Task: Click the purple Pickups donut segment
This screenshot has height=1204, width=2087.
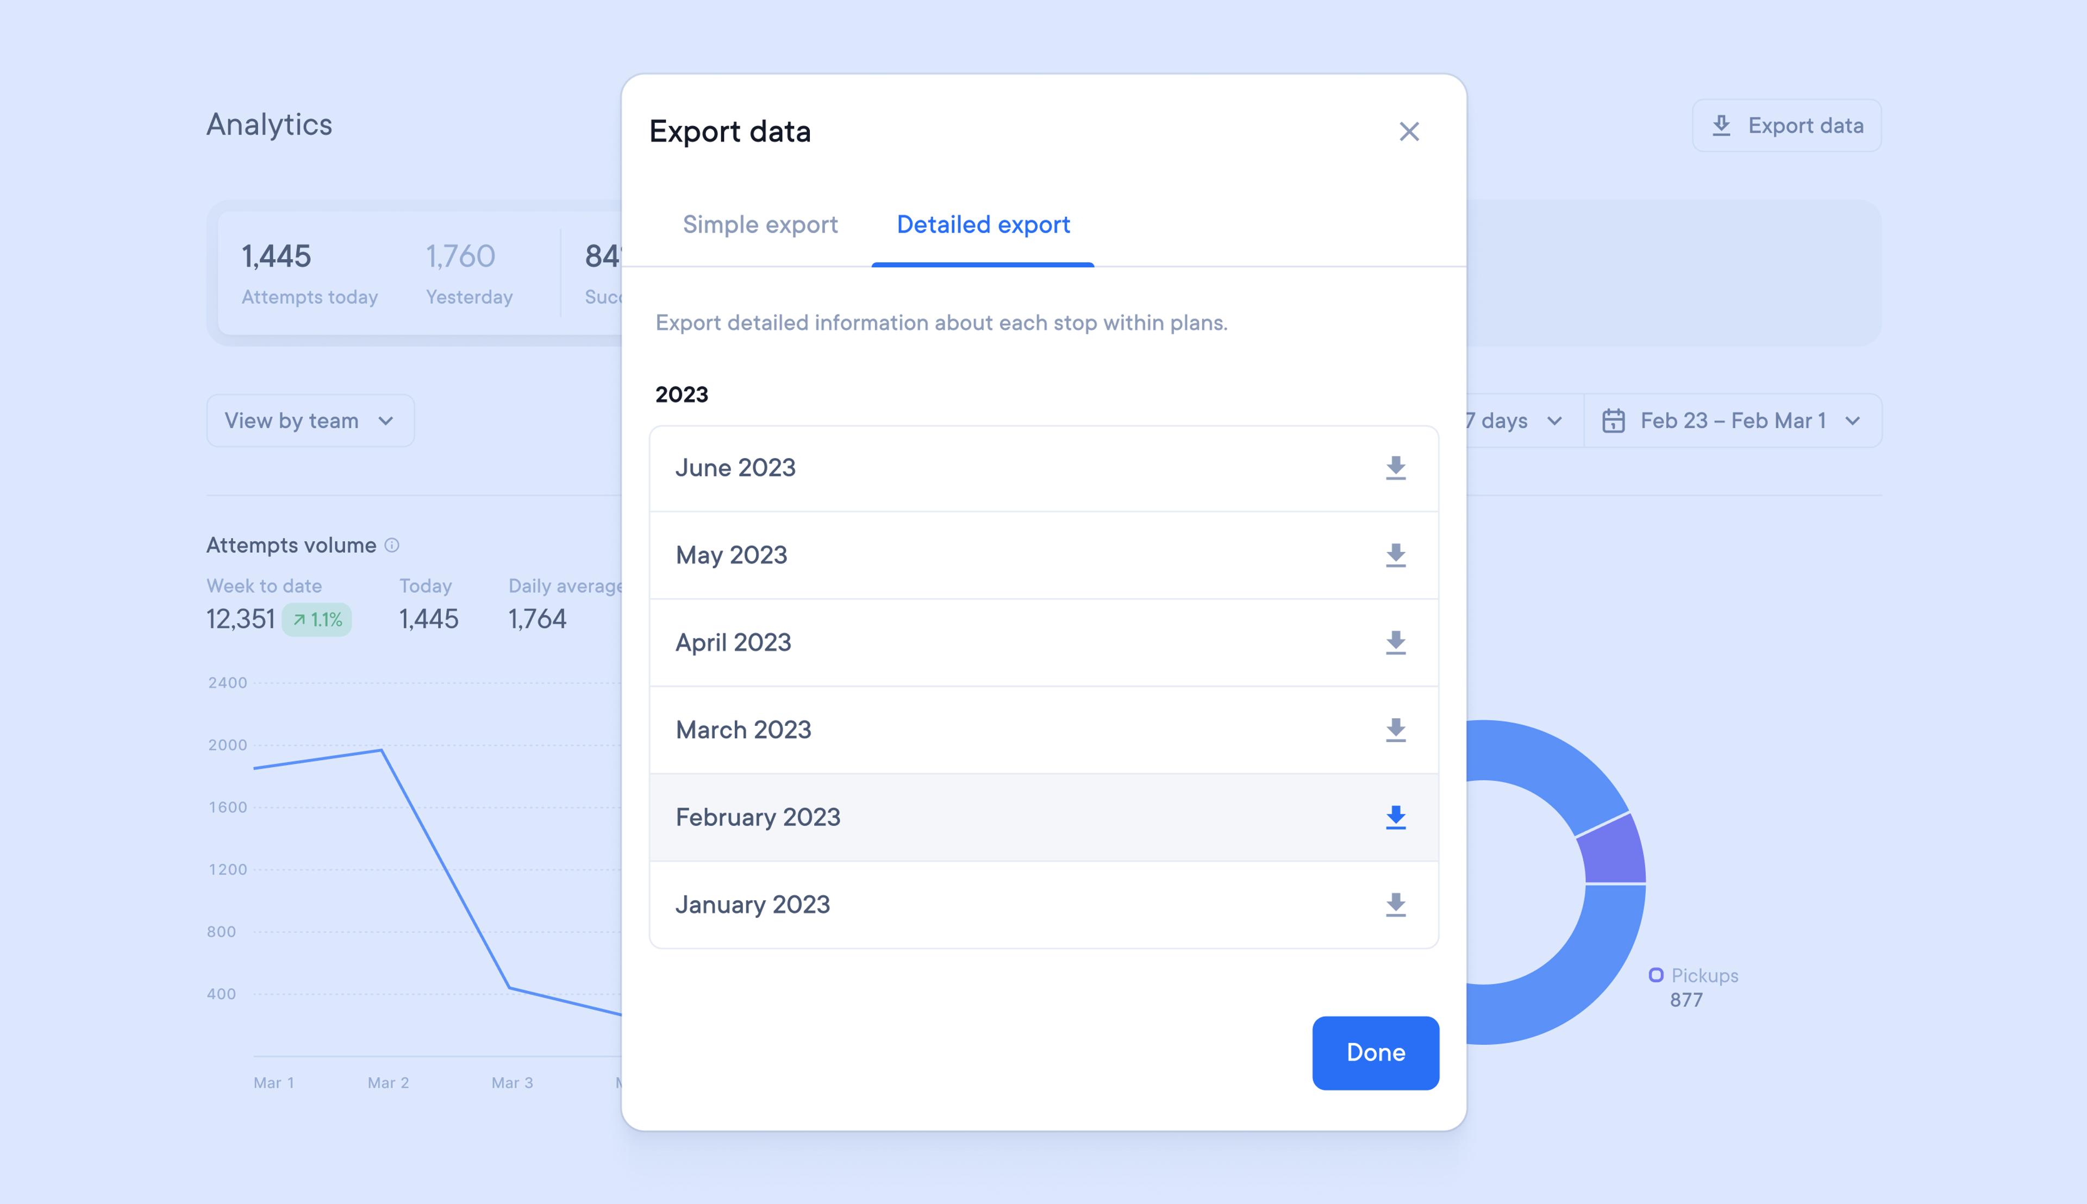Action: pyautogui.click(x=1613, y=852)
